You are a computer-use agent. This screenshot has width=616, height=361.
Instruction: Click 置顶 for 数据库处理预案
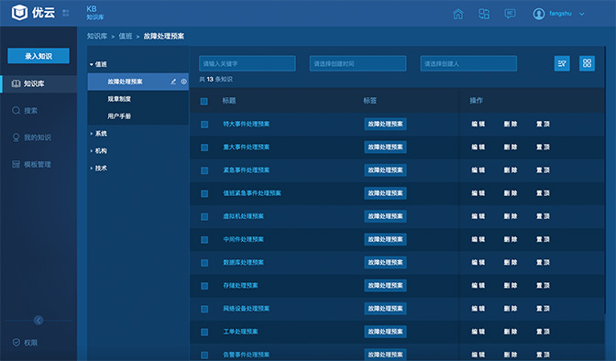[543, 262]
